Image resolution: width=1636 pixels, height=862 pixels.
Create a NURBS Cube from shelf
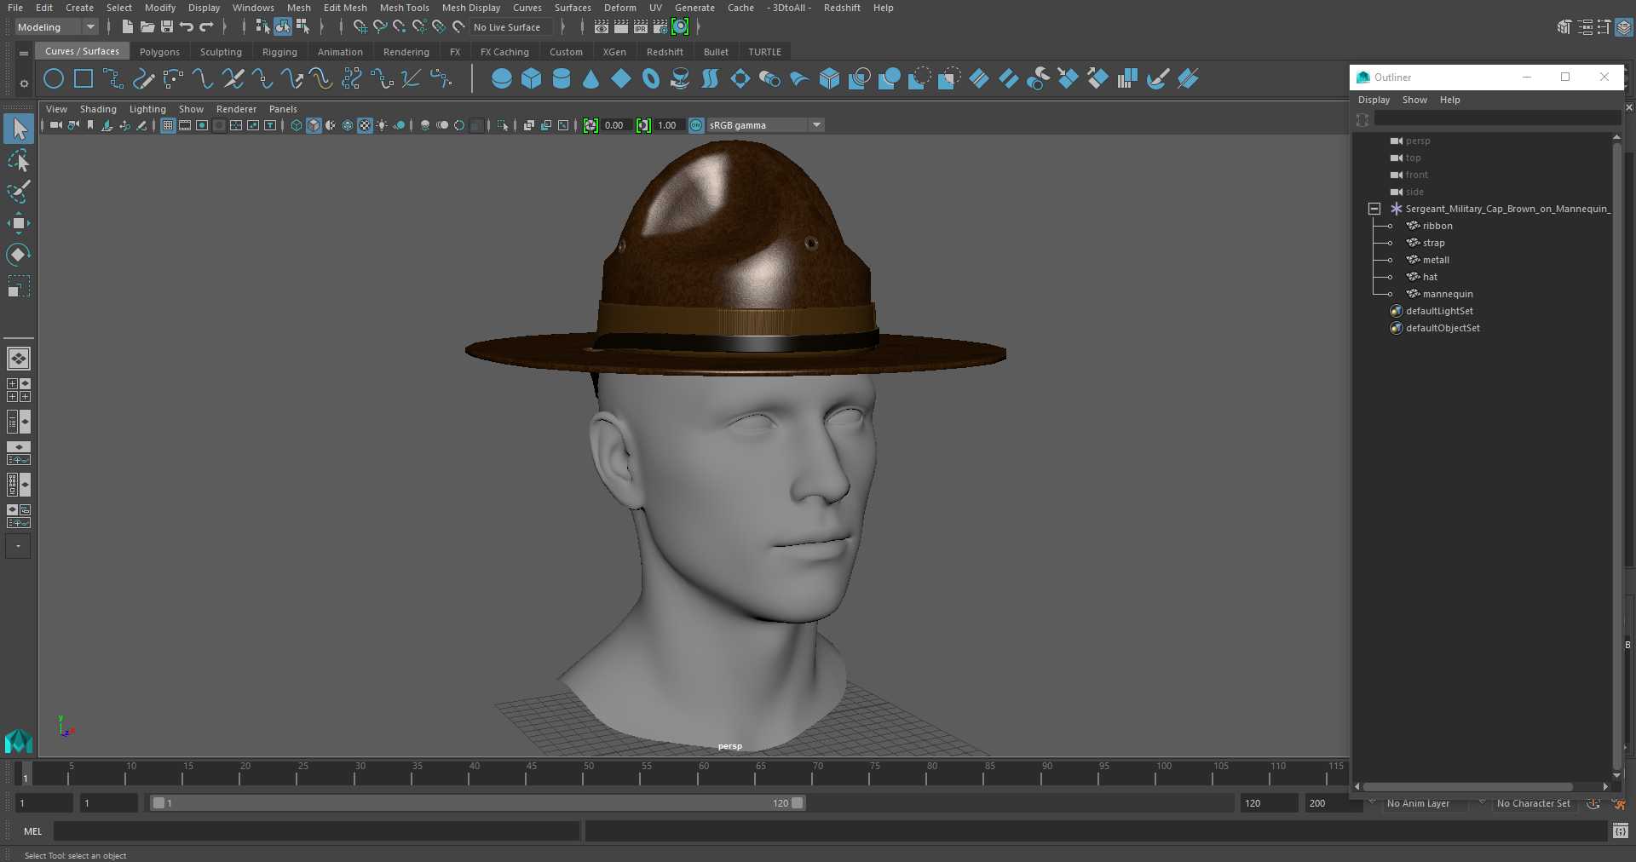pyautogui.click(x=532, y=79)
